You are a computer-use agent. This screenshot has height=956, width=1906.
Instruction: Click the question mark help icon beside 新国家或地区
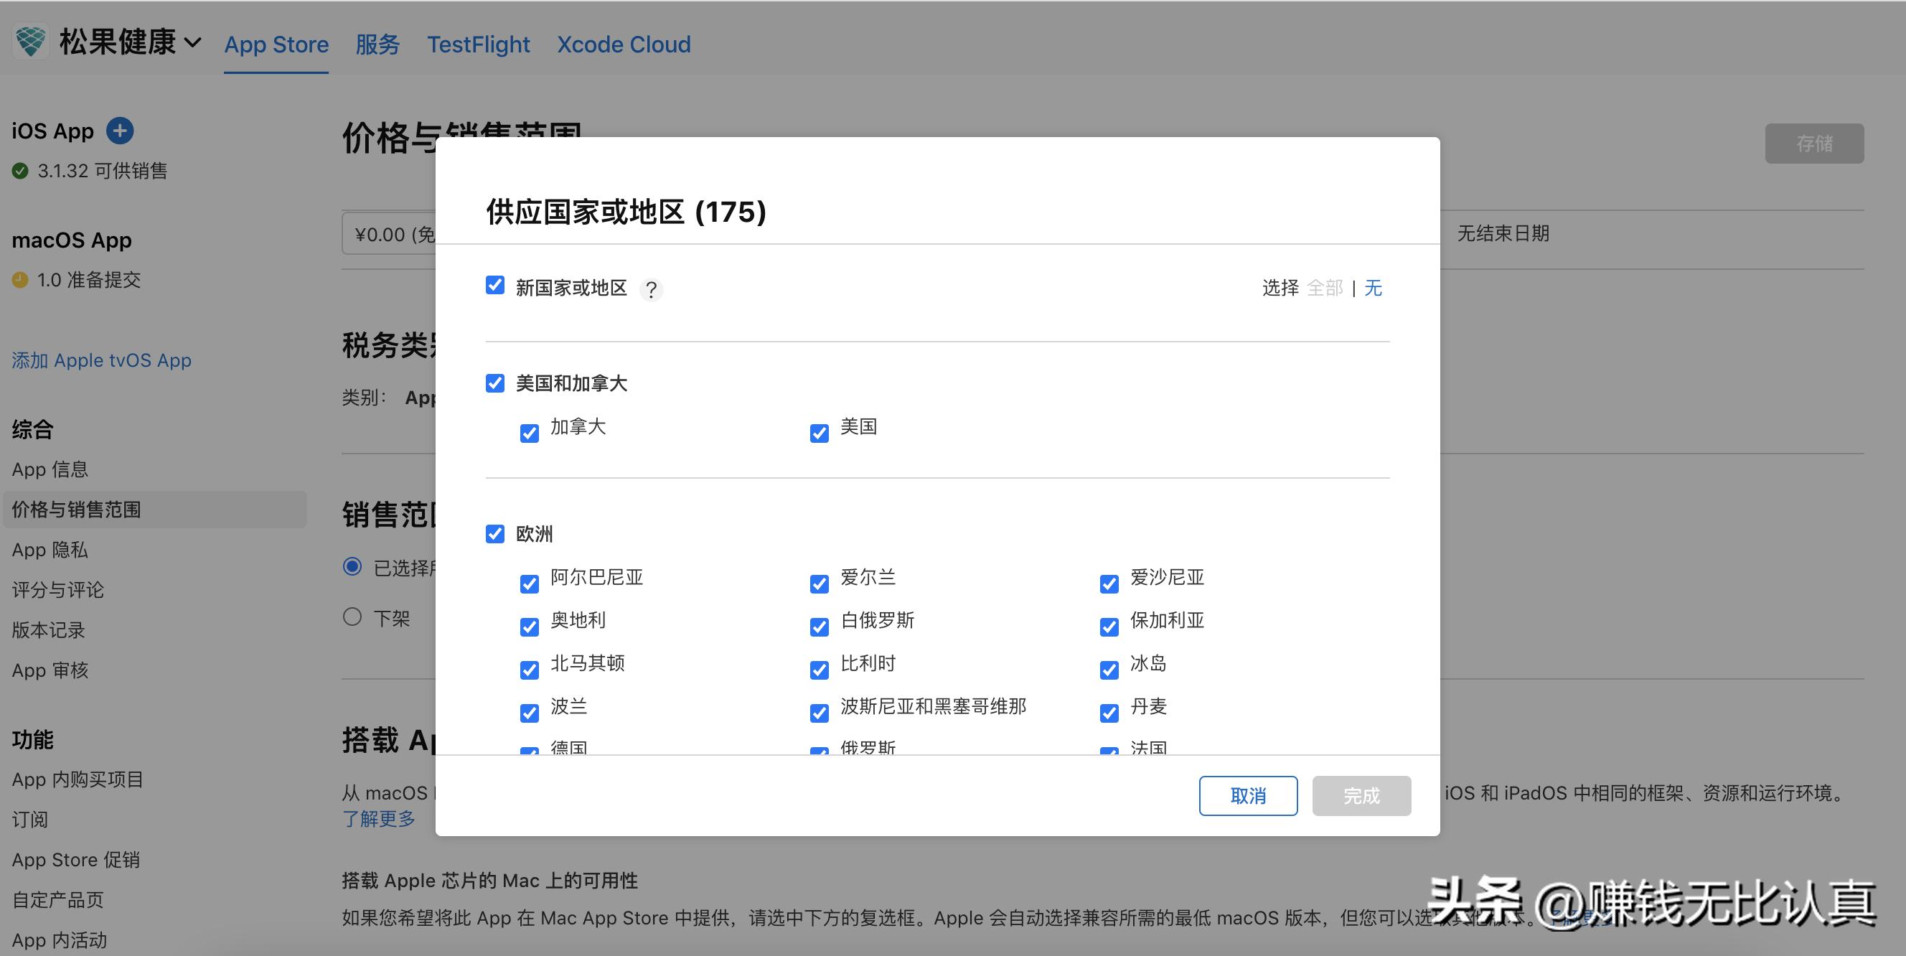tap(650, 290)
